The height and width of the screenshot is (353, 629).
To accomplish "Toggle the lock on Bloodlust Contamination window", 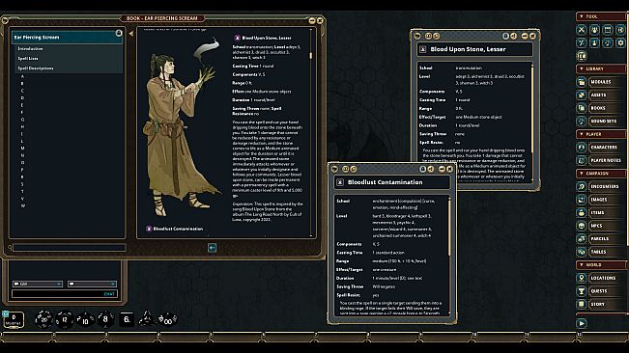I will [423, 170].
